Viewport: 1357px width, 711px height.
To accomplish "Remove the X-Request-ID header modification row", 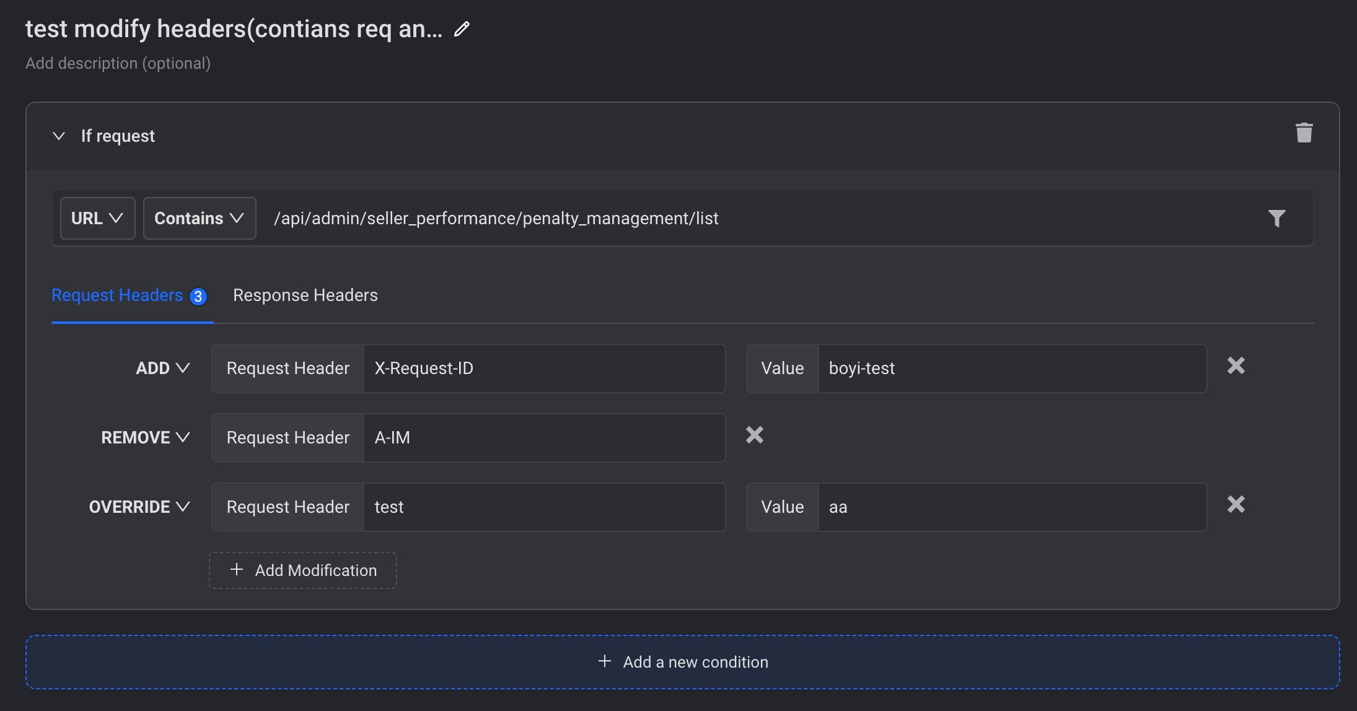I will click(x=1236, y=366).
